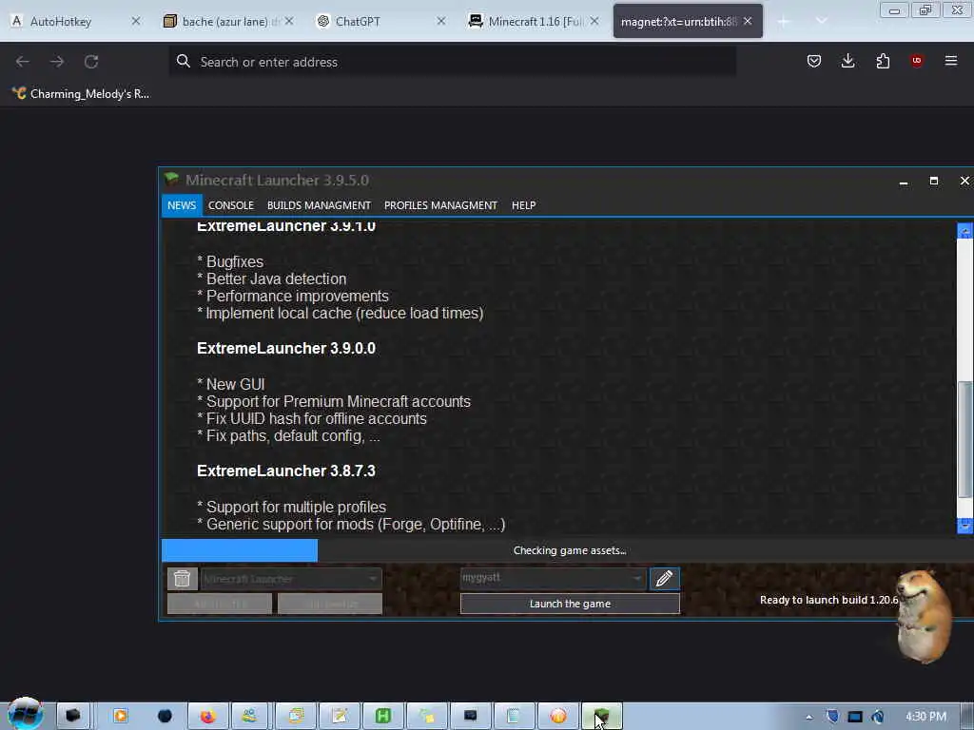Click the notepad with pencil taskbar icon
The image size is (974, 730).
click(340, 717)
